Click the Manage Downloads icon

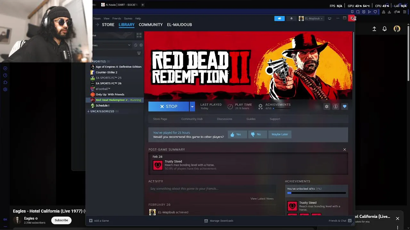point(206,221)
